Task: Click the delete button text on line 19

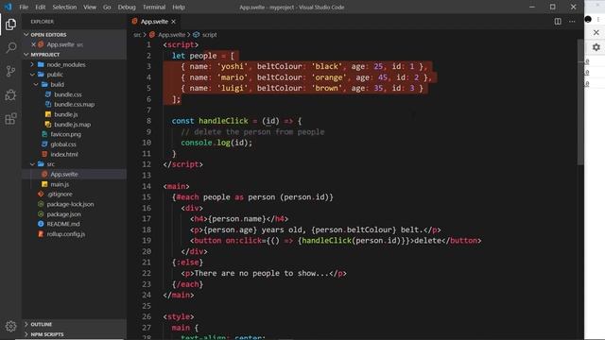Action: pos(427,241)
